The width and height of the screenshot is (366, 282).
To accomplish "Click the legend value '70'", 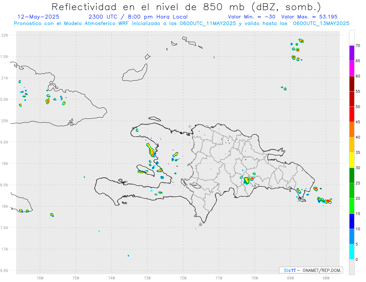I will [358, 46].
